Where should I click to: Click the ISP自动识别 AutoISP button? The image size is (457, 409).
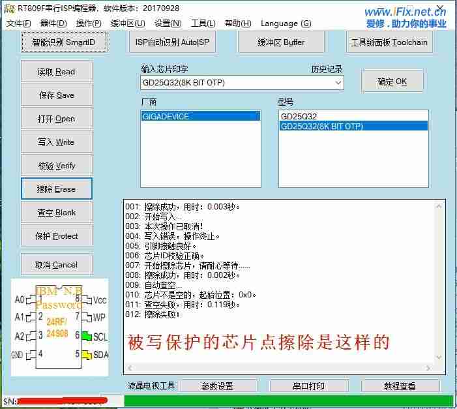point(172,42)
